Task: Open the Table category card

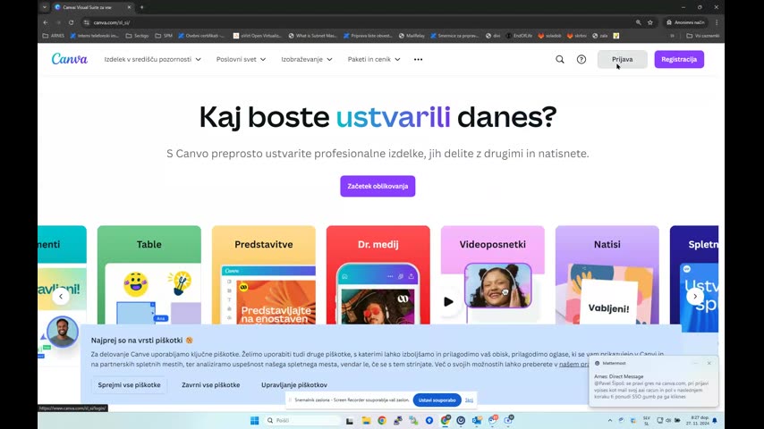Action: [149, 274]
